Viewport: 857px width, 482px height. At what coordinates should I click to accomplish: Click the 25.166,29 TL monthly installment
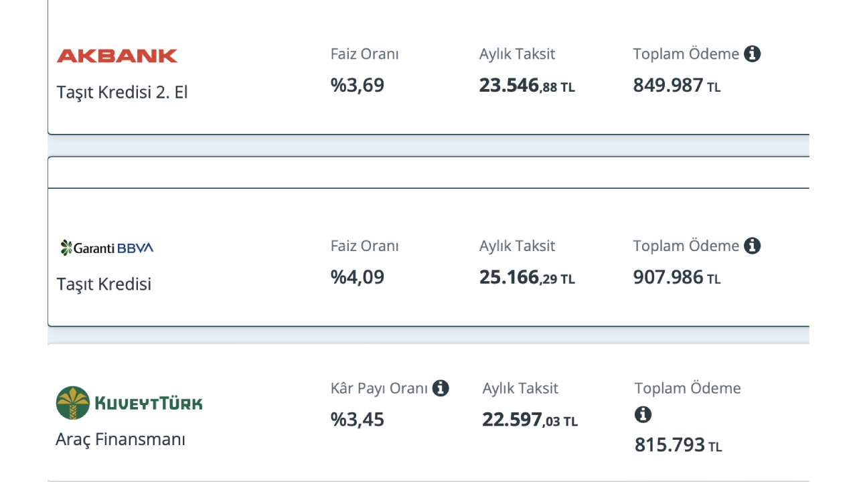coord(527,277)
